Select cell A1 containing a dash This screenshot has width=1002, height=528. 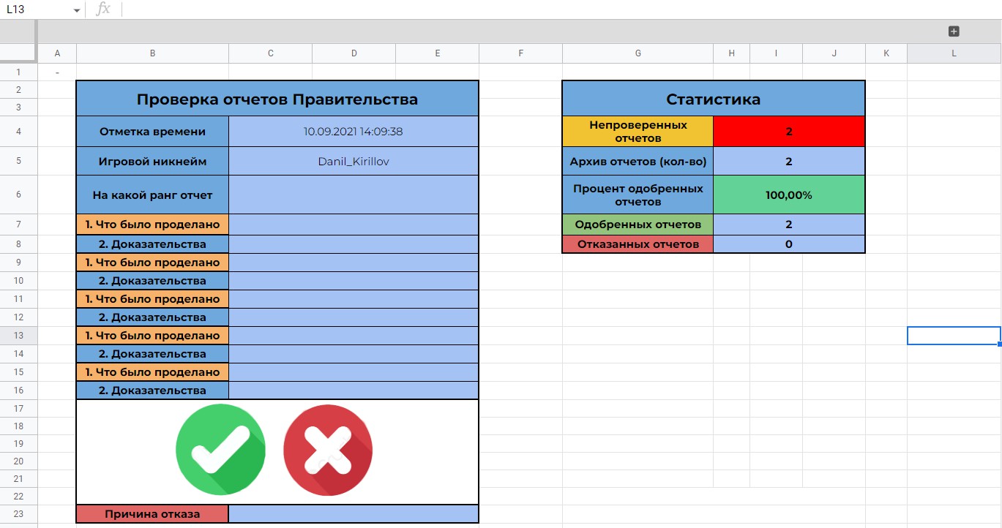(57, 72)
